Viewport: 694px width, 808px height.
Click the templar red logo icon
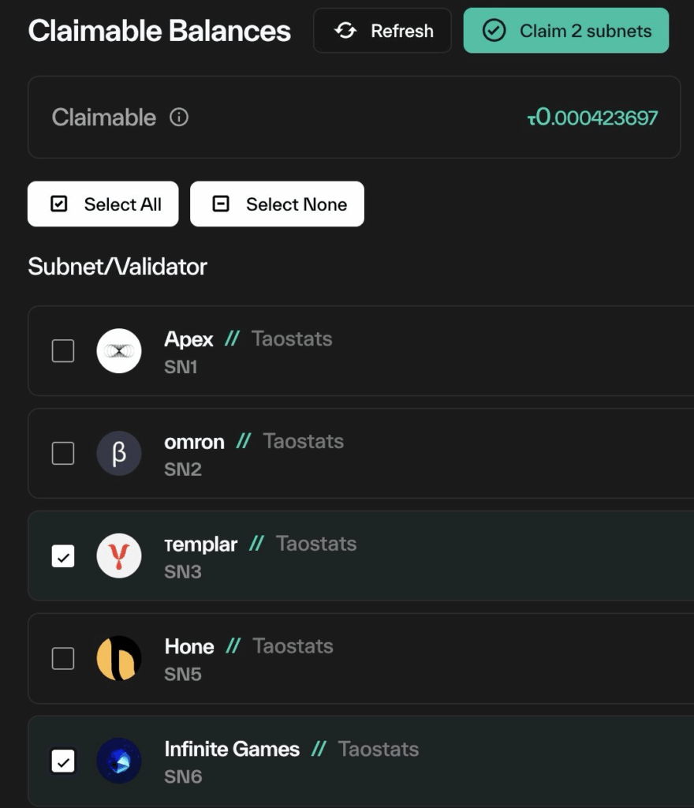(119, 556)
